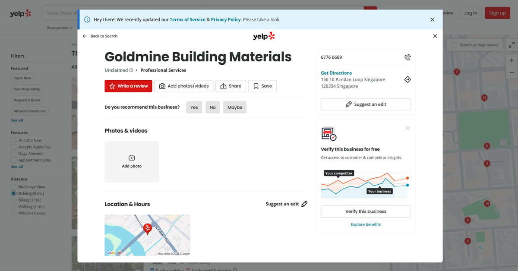Expand the background map to fullscreen
This screenshot has height=271, width=518.
512,45
